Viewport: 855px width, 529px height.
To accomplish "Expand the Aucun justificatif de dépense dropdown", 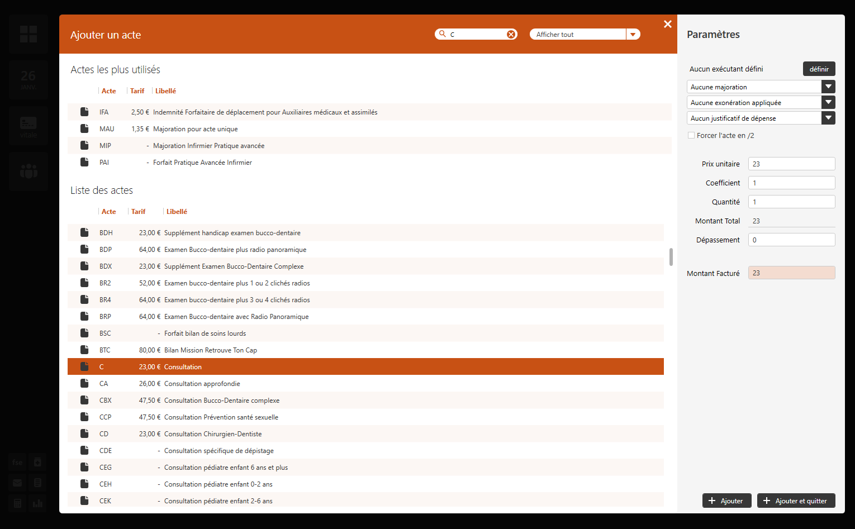I will (828, 118).
